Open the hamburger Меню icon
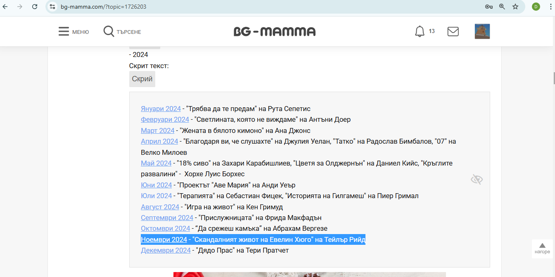This screenshot has width=555, height=277. [64, 32]
